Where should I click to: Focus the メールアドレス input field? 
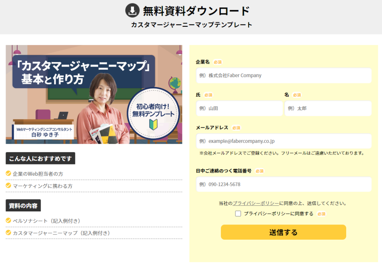click(x=284, y=141)
